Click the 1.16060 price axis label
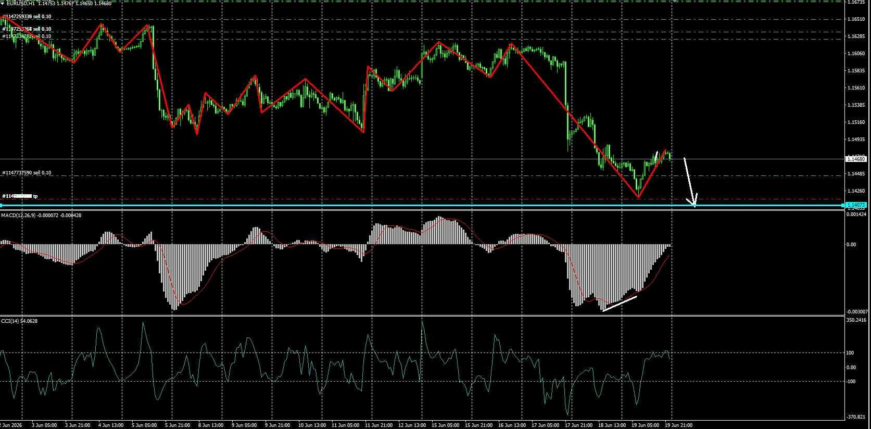This screenshot has width=871, height=429. click(856, 54)
